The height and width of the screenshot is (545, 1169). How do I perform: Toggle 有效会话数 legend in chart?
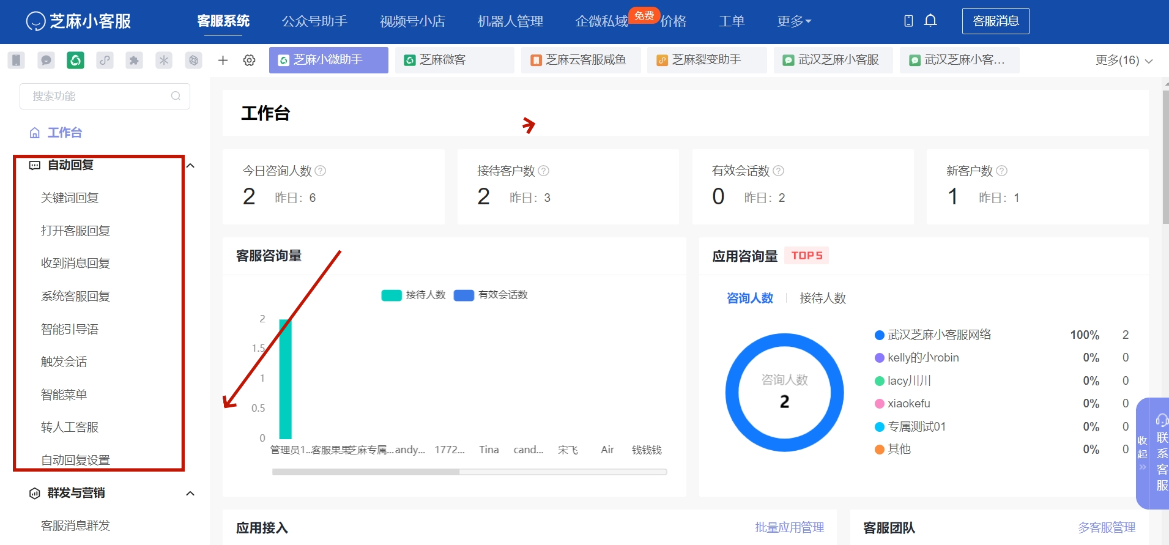491,295
